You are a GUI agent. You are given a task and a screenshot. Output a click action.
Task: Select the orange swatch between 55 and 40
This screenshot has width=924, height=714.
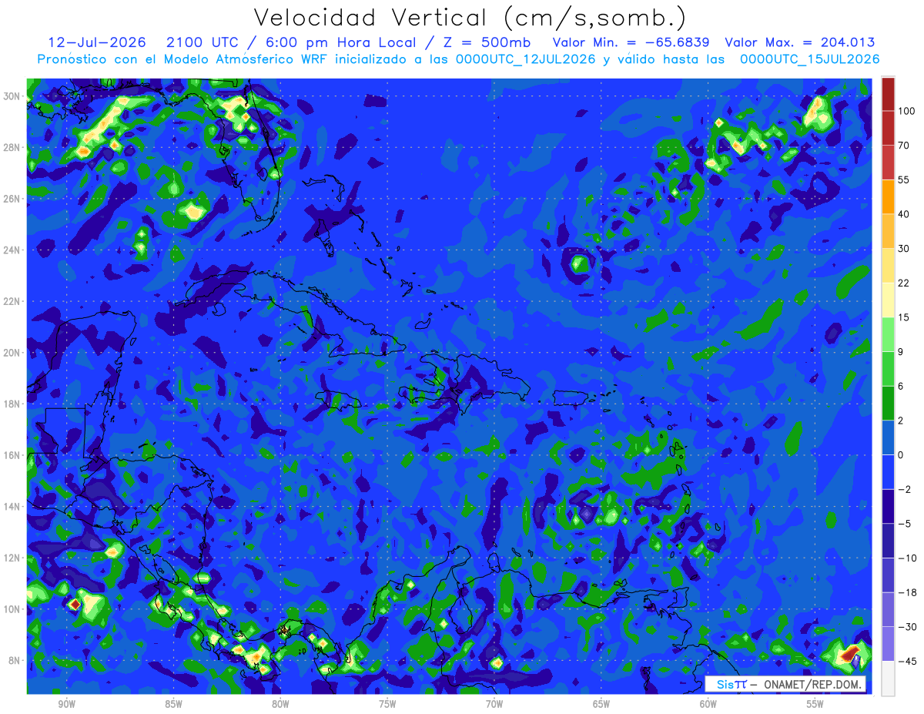tap(888, 196)
